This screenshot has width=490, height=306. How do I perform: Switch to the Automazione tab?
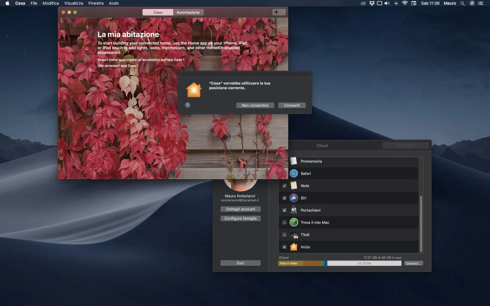[188, 12]
